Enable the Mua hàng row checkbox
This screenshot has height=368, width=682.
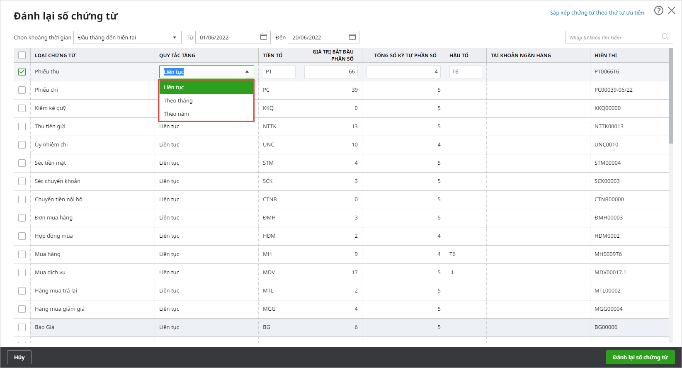pos(22,254)
